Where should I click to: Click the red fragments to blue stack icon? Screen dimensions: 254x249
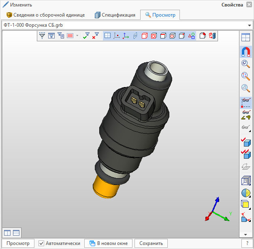(212, 36)
